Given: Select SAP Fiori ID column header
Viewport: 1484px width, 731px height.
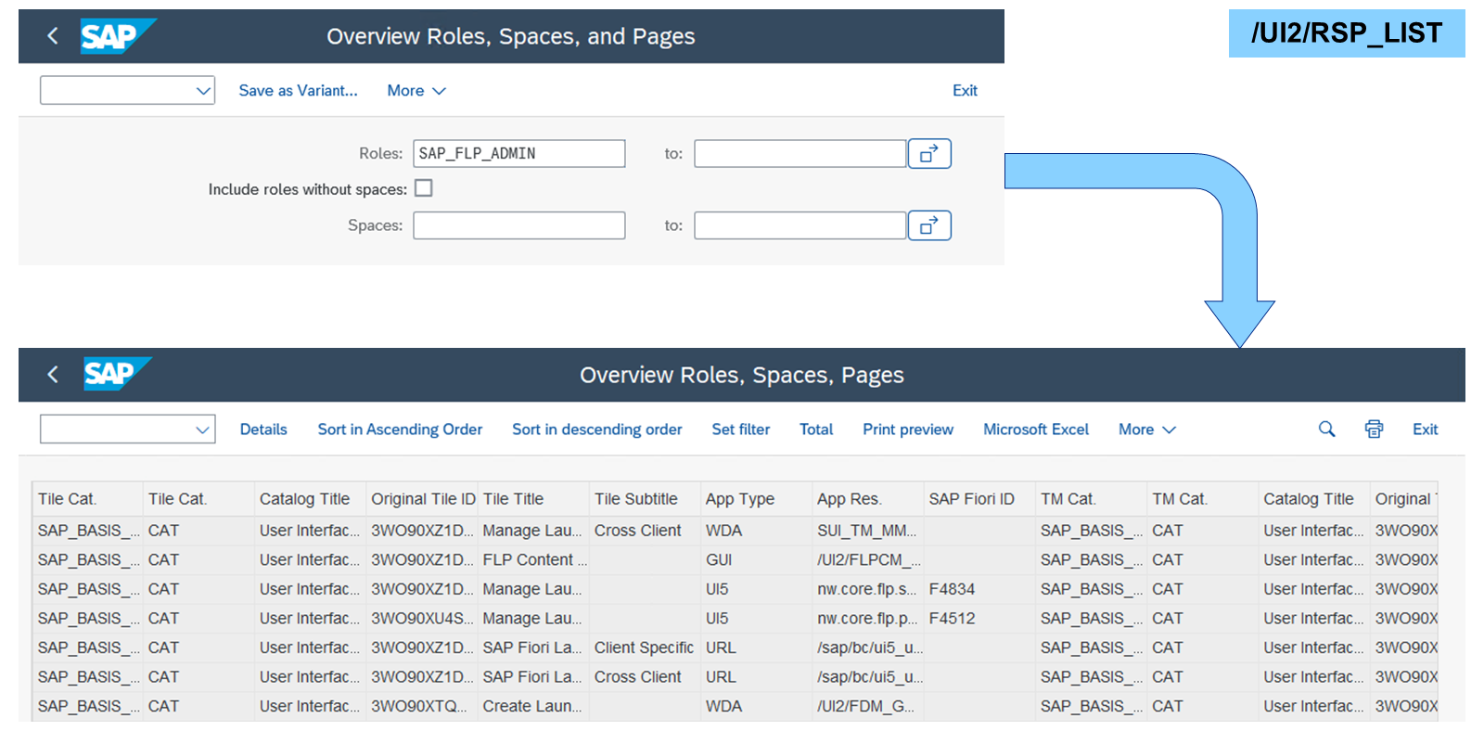Looking at the screenshot, I should tap(979, 499).
